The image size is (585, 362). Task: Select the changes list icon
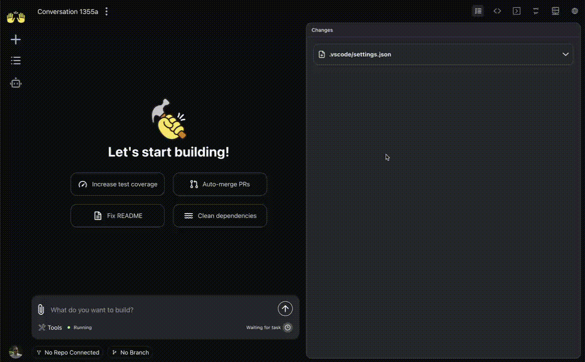478,11
